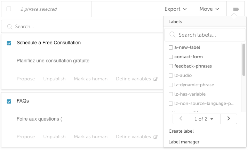Click external link icon for FAQs phrase variables
Viewport: 248px width, 150px height.
coord(155,137)
